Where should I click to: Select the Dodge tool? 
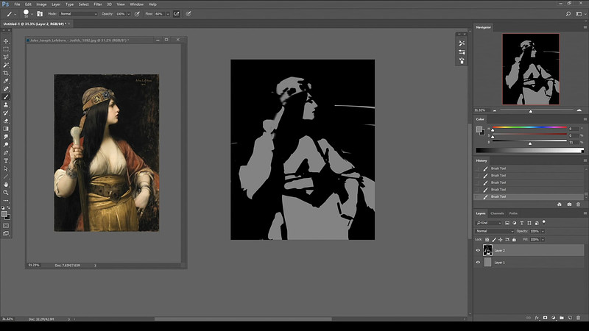6,144
